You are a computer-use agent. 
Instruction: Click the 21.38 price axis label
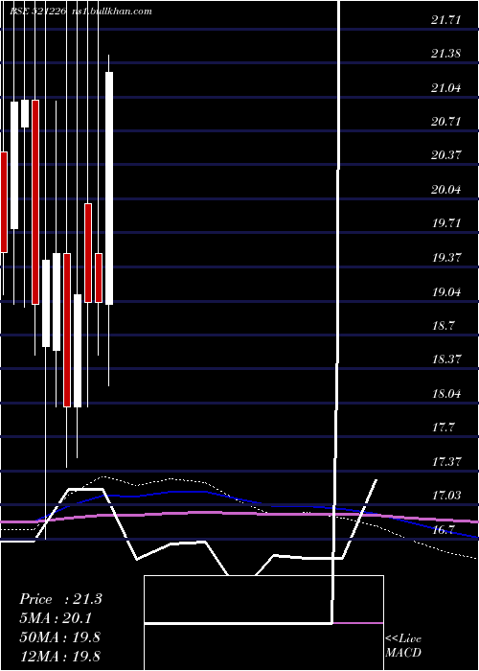point(446,54)
